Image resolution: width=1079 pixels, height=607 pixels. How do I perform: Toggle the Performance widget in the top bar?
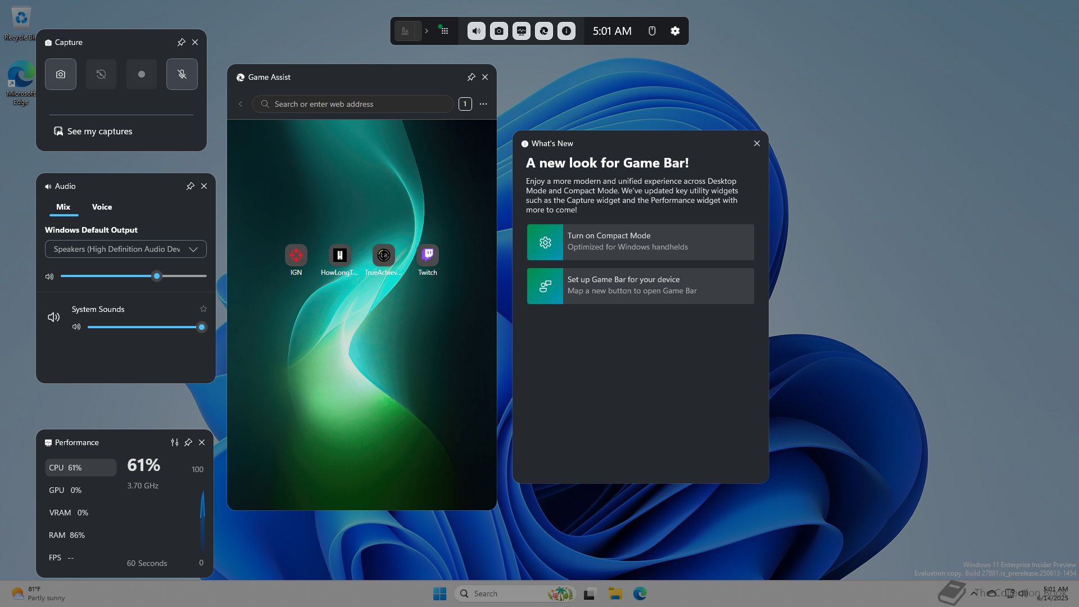tap(522, 31)
